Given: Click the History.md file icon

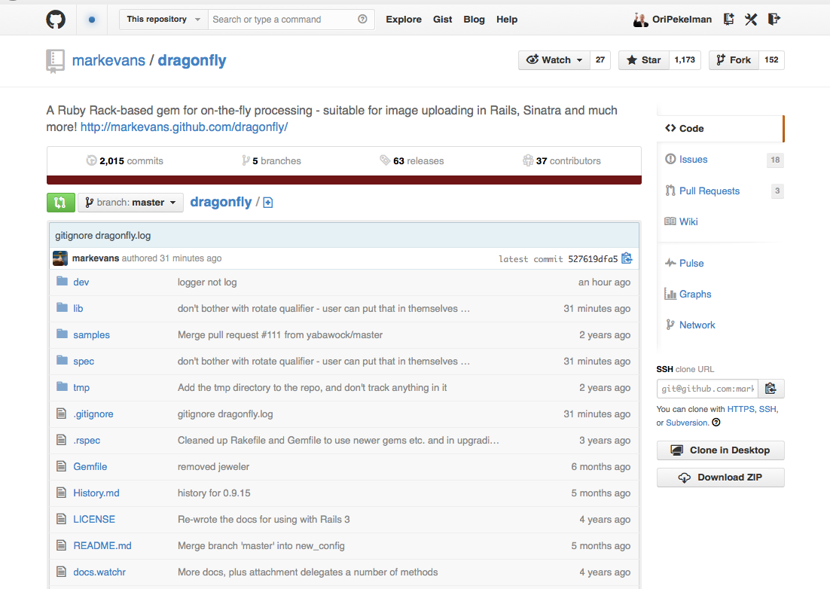Looking at the screenshot, I should (x=62, y=493).
